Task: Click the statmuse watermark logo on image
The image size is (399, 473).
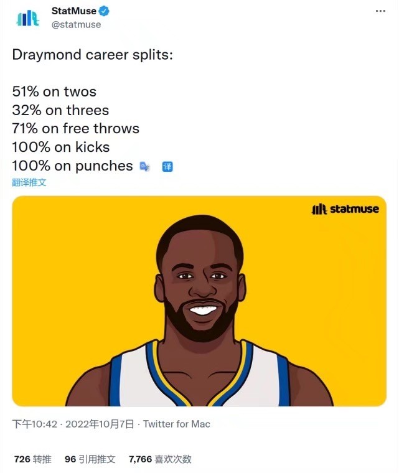Action: coord(345,208)
